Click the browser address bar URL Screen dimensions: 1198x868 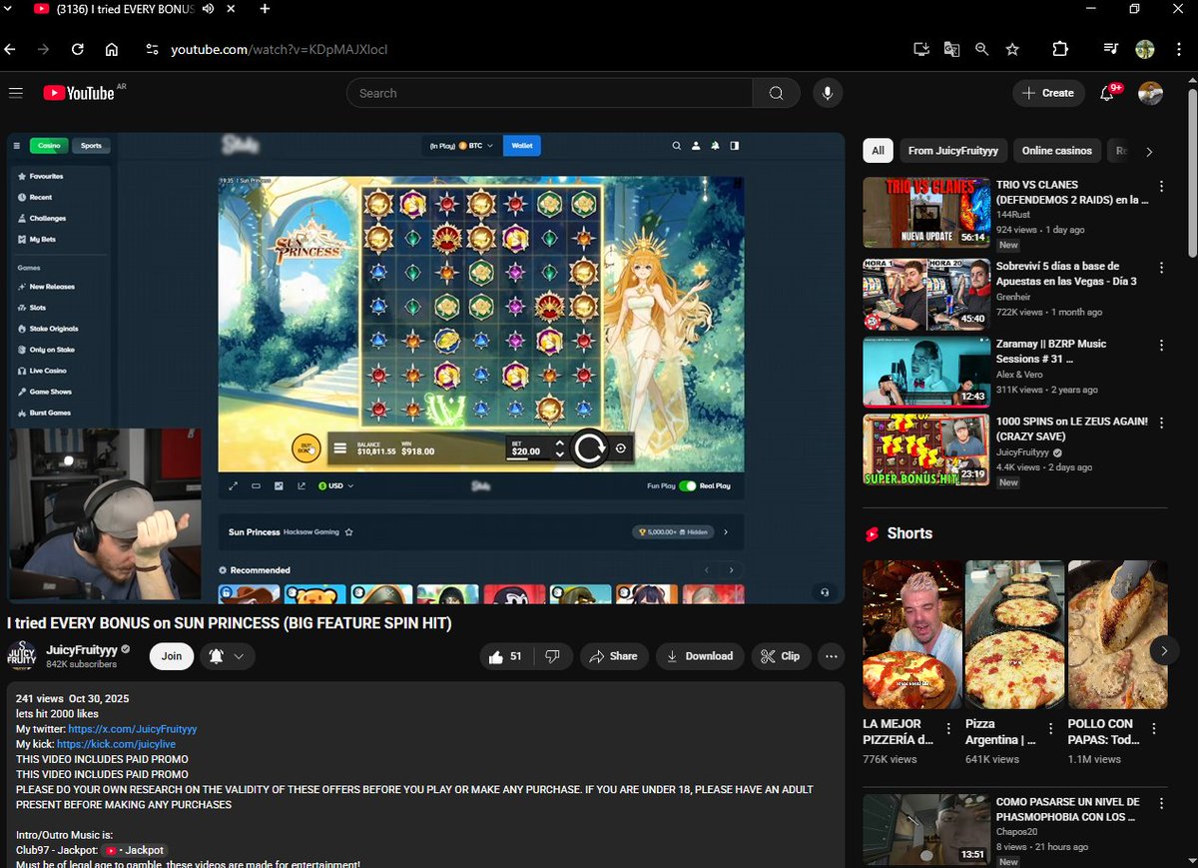click(x=279, y=49)
